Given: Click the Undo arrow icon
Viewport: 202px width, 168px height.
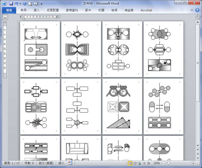Looking at the screenshot, I should tap(16, 4).
